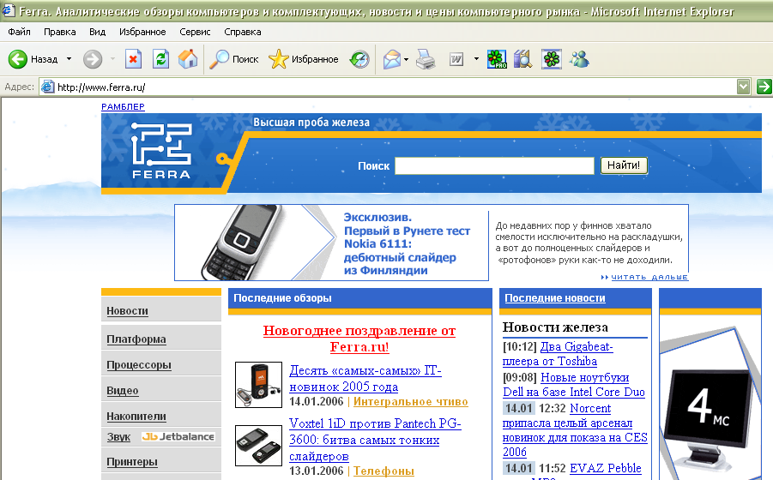Expand the Forward button history dropdown
The width and height of the screenshot is (773, 480).
(112, 59)
